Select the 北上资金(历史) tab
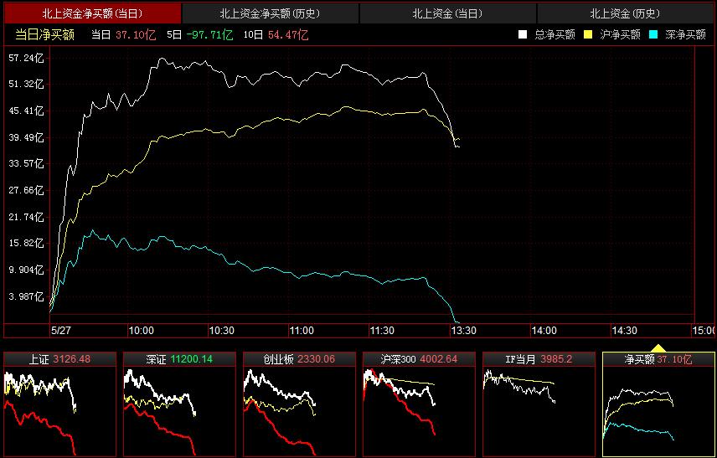717x458 pixels. pyautogui.click(x=625, y=13)
